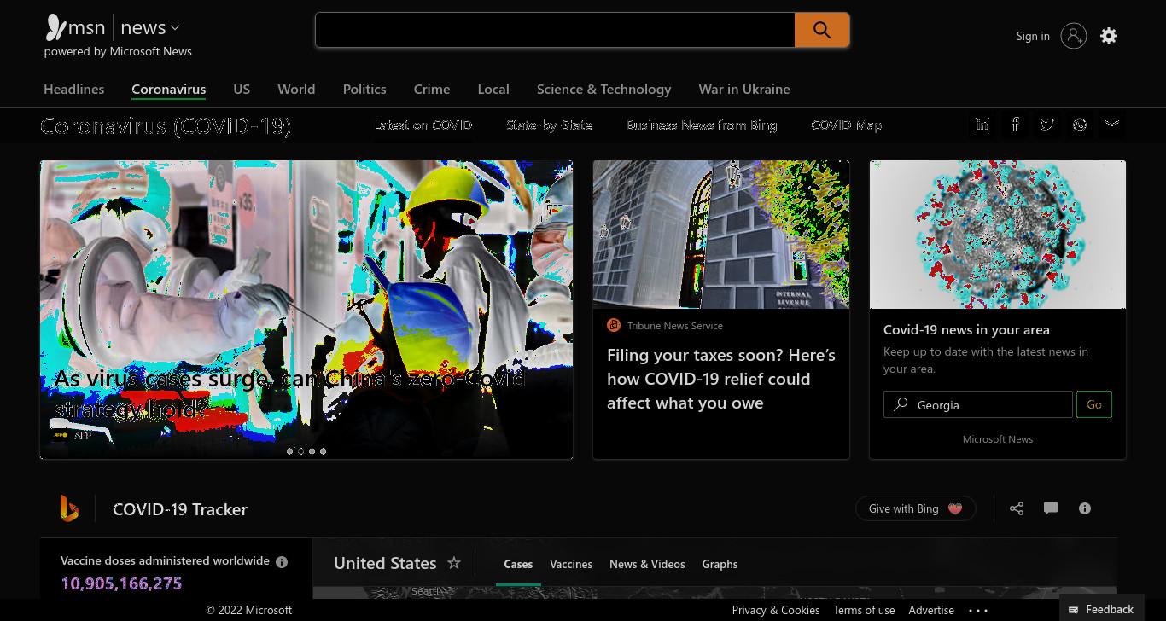1166x621 pixels.
Task: Open the tracker info icon
Action: (1085, 508)
